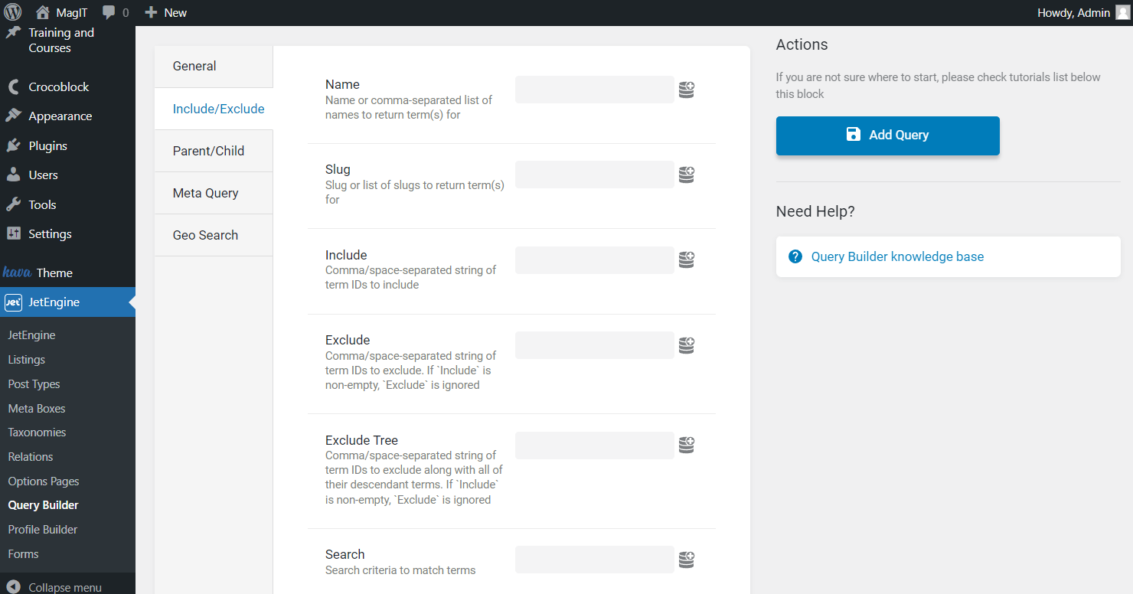Click the Actions heading text

(x=802, y=44)
